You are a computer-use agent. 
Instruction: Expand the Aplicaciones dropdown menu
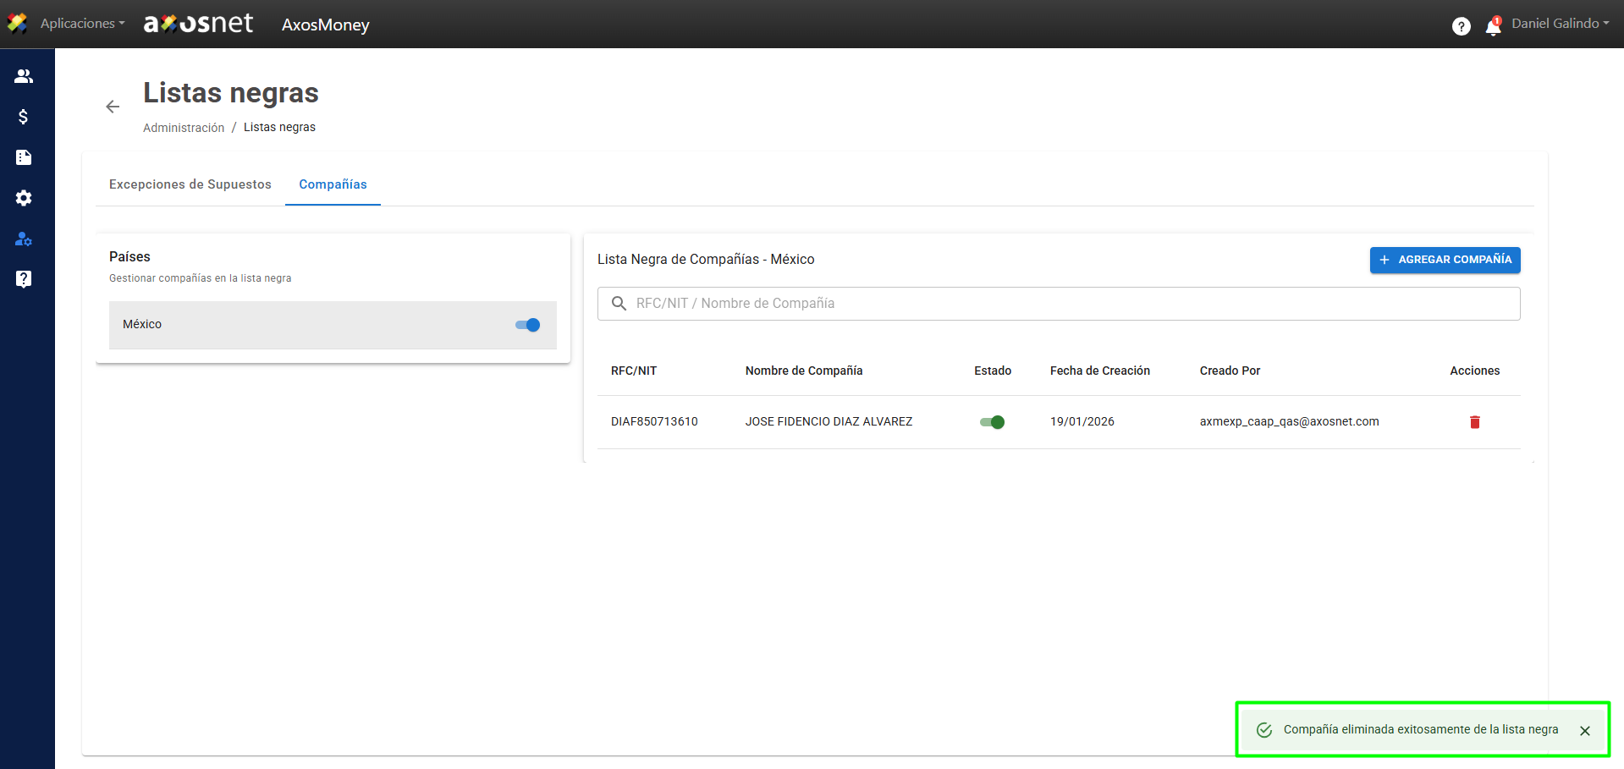[x=82, y=24]
